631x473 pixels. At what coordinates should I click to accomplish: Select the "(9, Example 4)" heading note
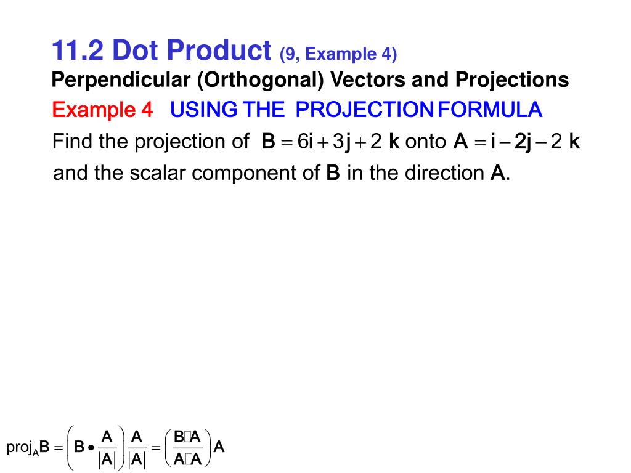point(338,54)
